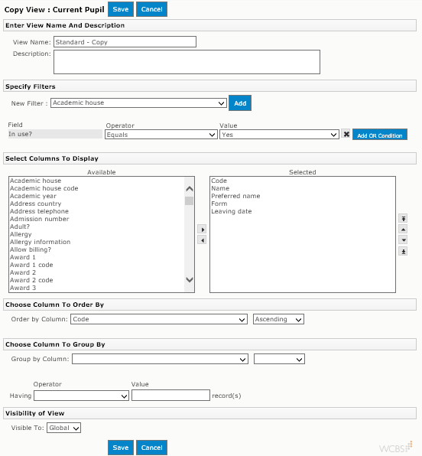Open the Having operator dropdown
Image resolution: width=422 pixels, height=456 pixels.
(x=81, y=396)
